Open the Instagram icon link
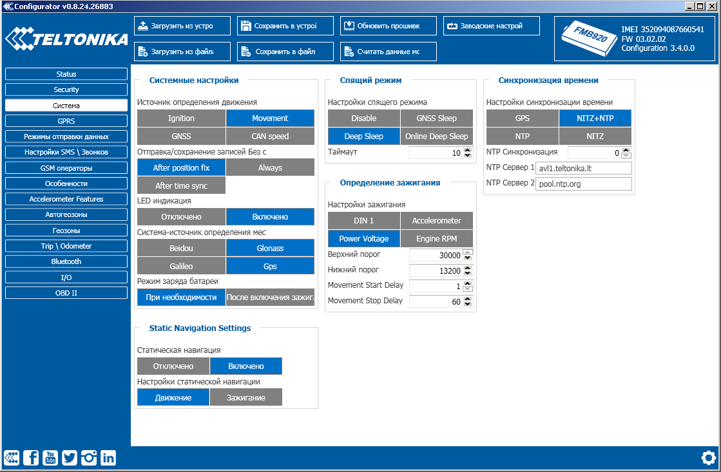The image size is (721, 472). point(89,457)
